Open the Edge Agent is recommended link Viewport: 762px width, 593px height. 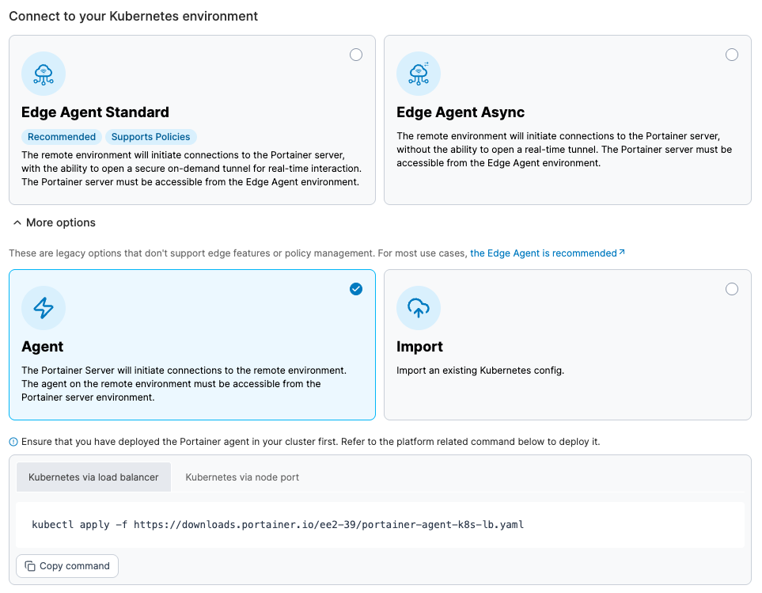tap(543, 253)
